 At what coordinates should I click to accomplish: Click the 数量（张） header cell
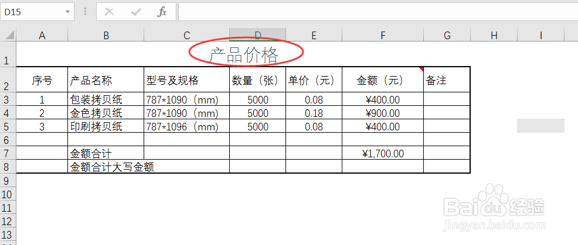pos(258,80)
